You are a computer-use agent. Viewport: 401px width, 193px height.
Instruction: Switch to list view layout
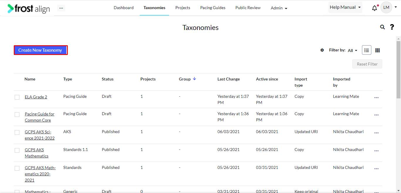366,50
